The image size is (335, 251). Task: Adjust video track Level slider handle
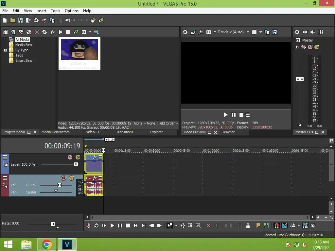pos(76,164)
